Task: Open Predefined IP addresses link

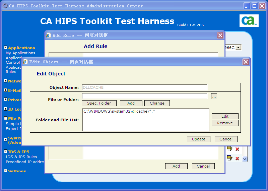Action: pyautogui.click(x=25, y=162)
